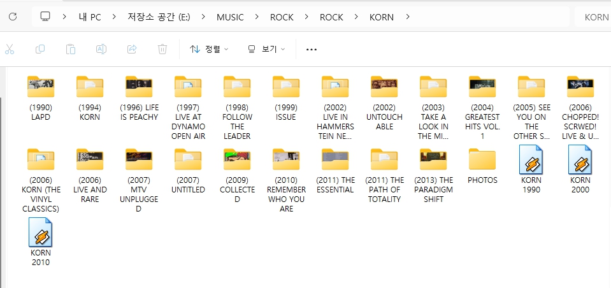Select (2010) REMEMBER WHO YOU ARE folder
This screenshot has height=288, width=611.
tap(286, 180)
